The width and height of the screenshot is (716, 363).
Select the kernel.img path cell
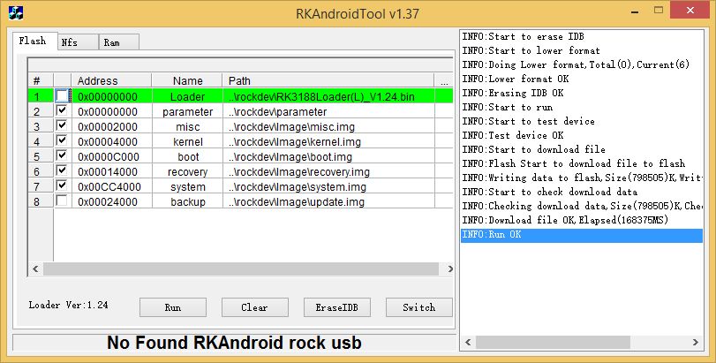[x=328, y=141]
